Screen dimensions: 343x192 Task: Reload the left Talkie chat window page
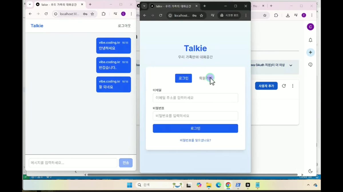coord(46,14)
